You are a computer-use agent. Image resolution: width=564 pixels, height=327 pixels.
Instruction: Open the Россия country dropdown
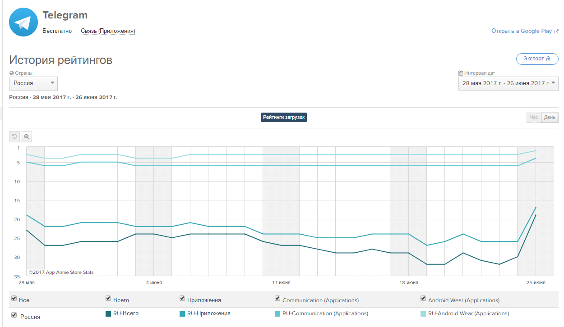(x=34, y=83)
